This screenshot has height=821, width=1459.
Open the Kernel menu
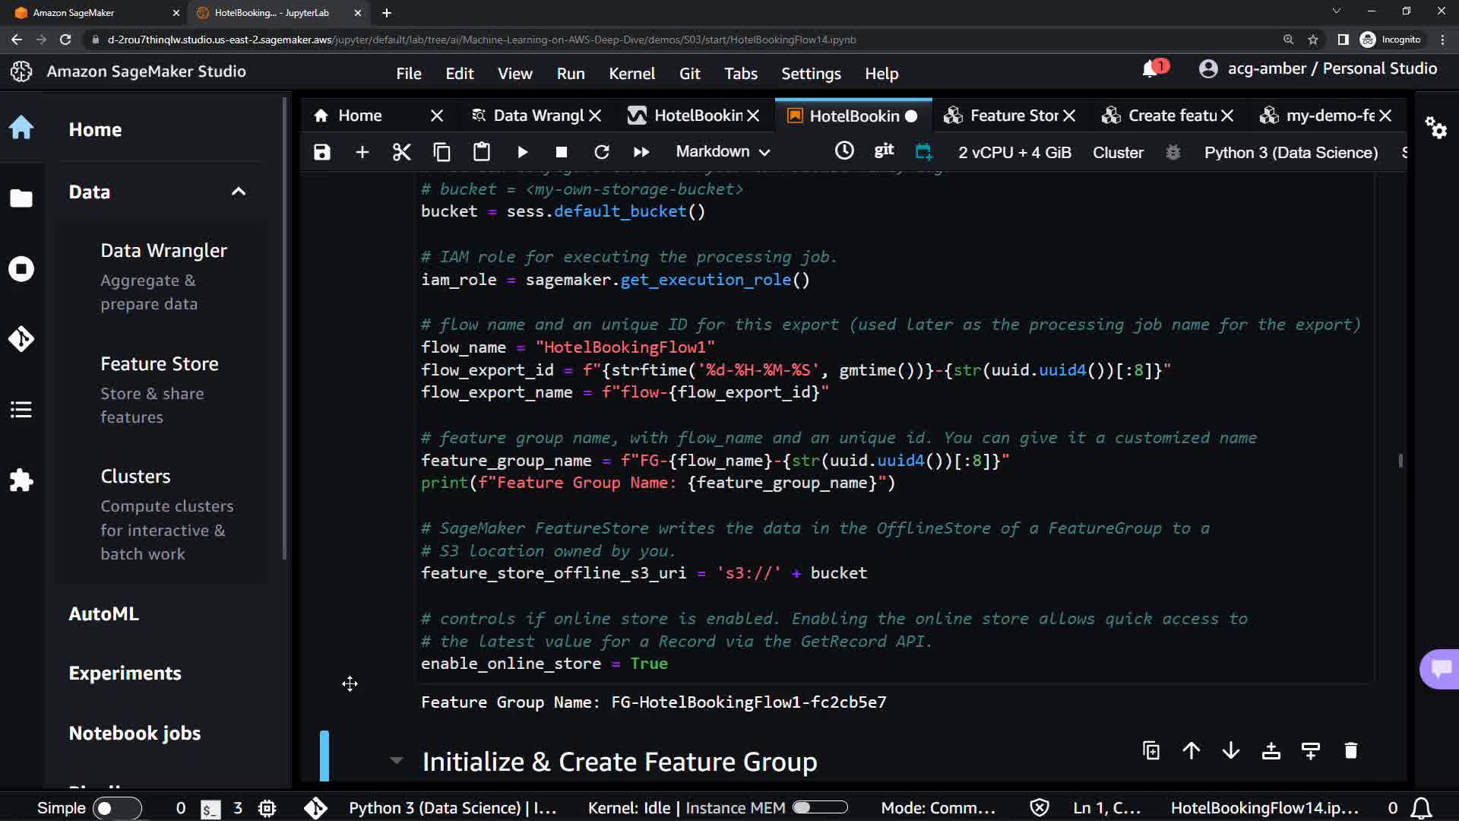[x=631, y=74]
